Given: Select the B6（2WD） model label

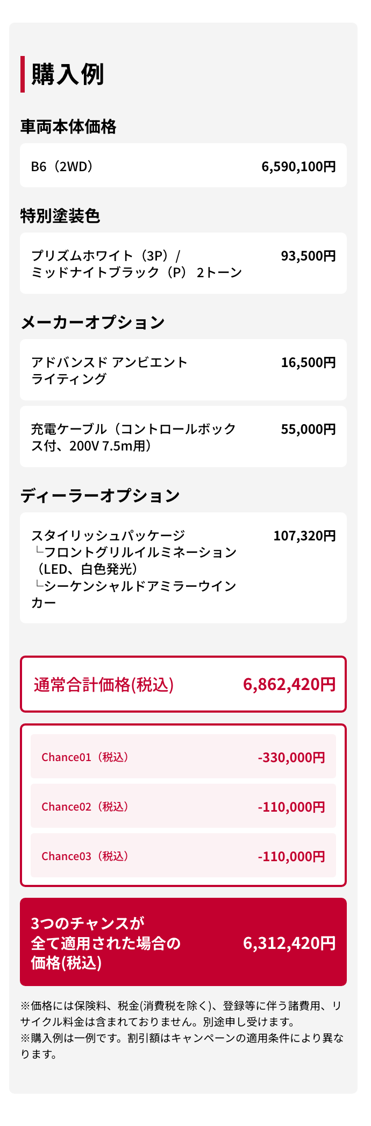Looking at the screenshot, I should click(62, 166).
